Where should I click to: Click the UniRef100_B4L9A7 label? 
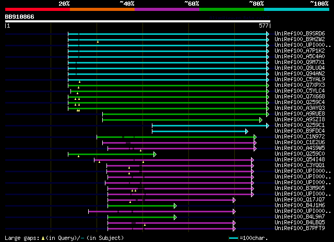[x=300, y=217]
